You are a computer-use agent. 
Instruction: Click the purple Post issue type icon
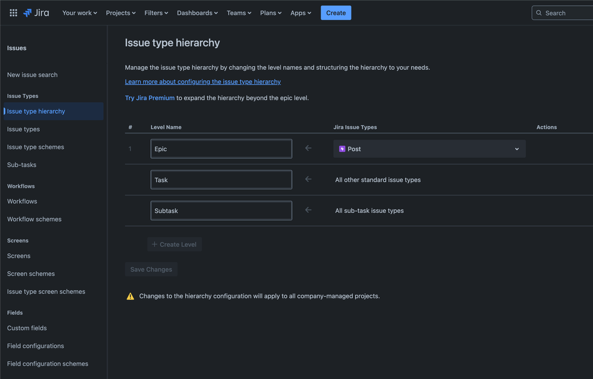(342, 149)
